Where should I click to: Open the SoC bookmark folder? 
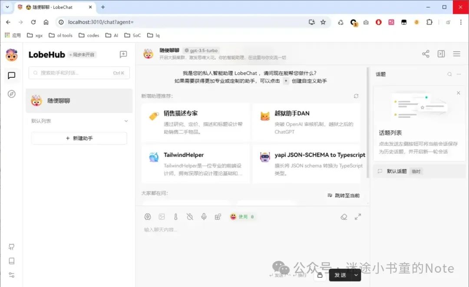coord(132,35)
